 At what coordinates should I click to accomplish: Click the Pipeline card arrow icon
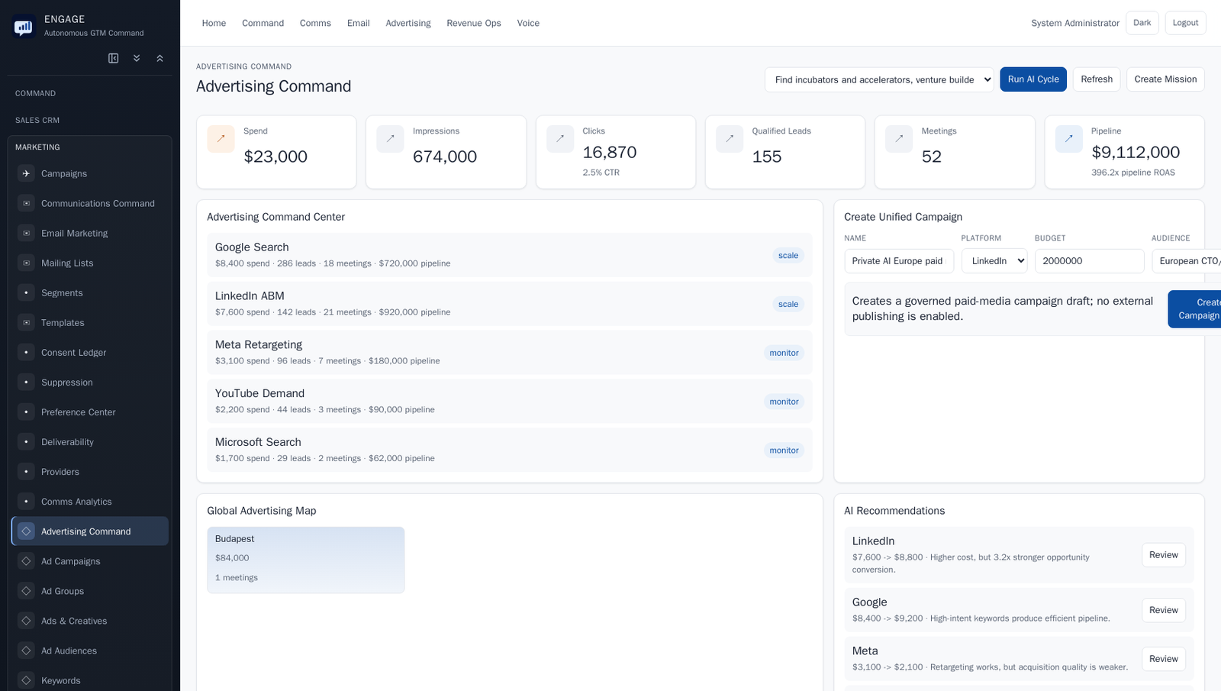(x=1068, y=139)
